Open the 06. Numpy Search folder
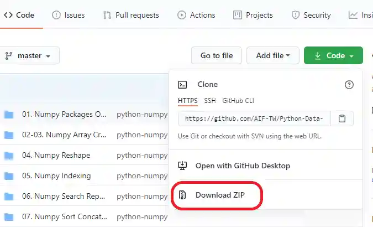This screenshot has height=227, width=373. tap(61, 196)
